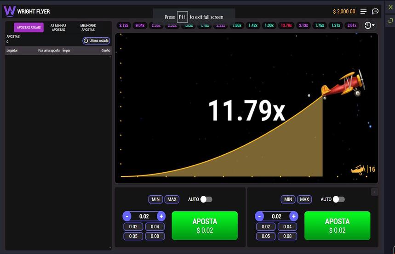Click the Jogador column header
Screen dimensions: 395x254
[x=12, y=51]
